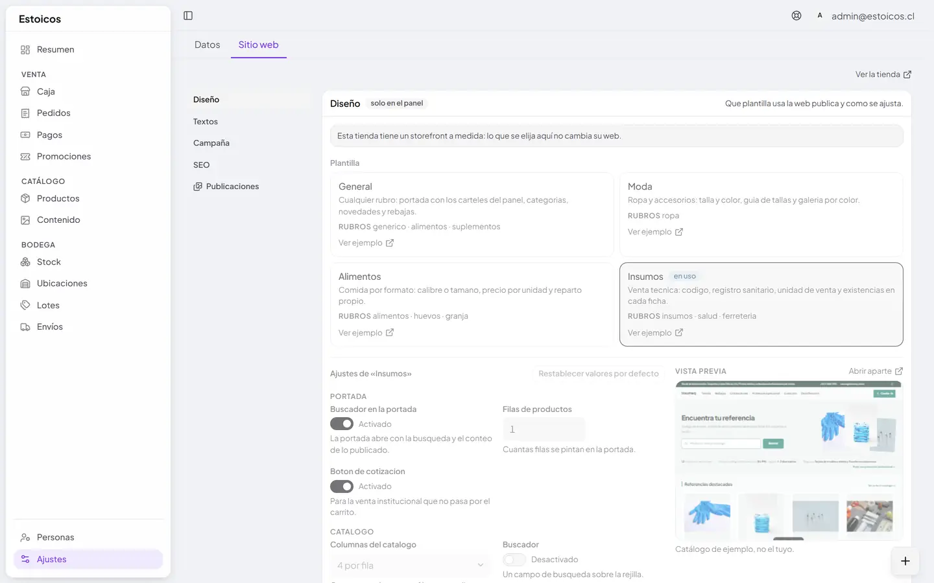This screenshot has height=583, width=934.
Task: Click Restablecer valores por defecto
Action: tap(599, 374)
